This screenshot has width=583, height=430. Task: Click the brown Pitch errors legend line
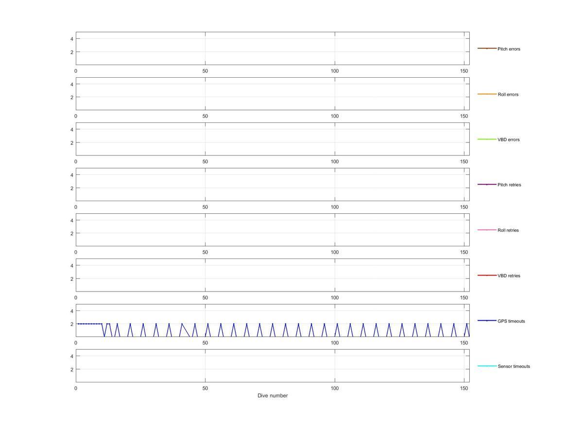tap(487, 49)
